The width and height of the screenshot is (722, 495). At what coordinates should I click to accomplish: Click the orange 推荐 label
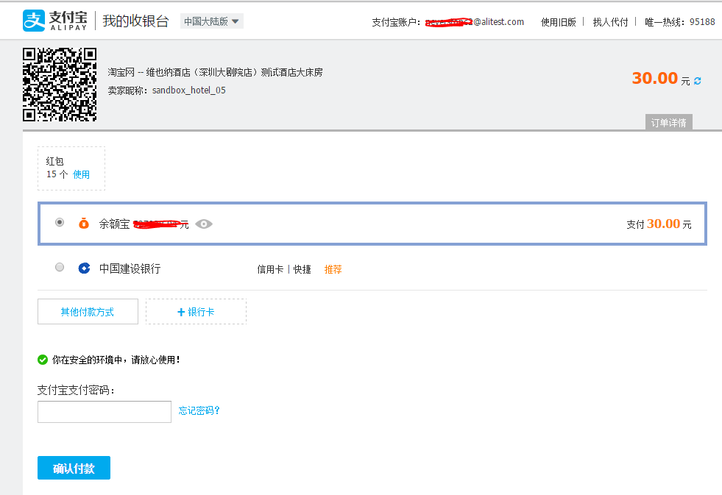[x=333, y=269]
